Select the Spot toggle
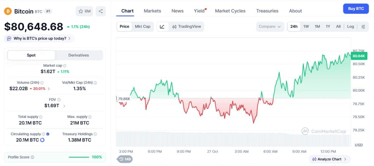The width and height of the screenshot is (374, 166). tap(31, 55)
